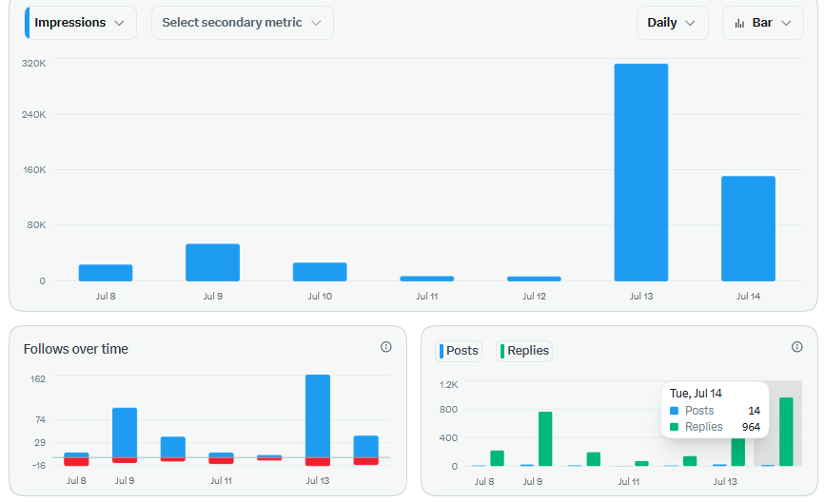Click the bar chart icon in Bar selector
825x502 pixels.
[739, 23]
